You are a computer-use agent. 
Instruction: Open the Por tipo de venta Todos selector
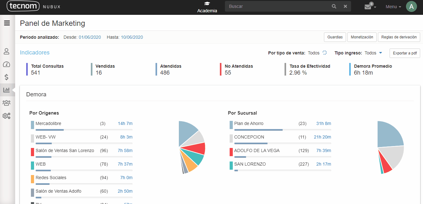click(x=317, y=53)
